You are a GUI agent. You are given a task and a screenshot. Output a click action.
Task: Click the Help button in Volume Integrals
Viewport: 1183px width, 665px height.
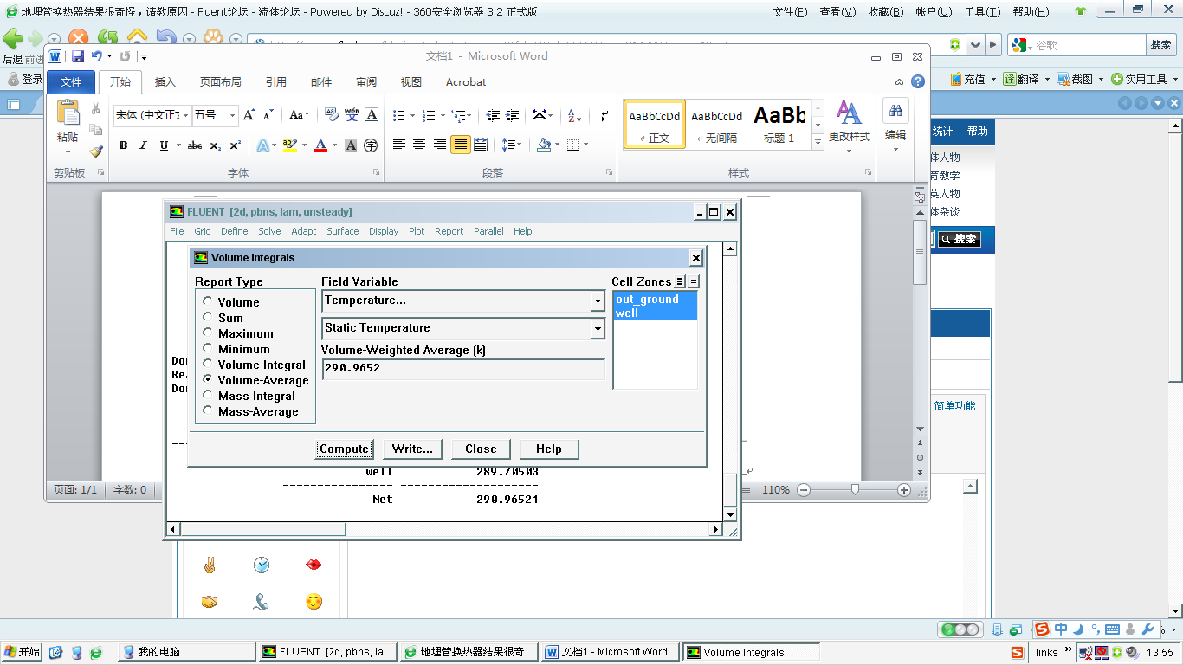point(549,449)
